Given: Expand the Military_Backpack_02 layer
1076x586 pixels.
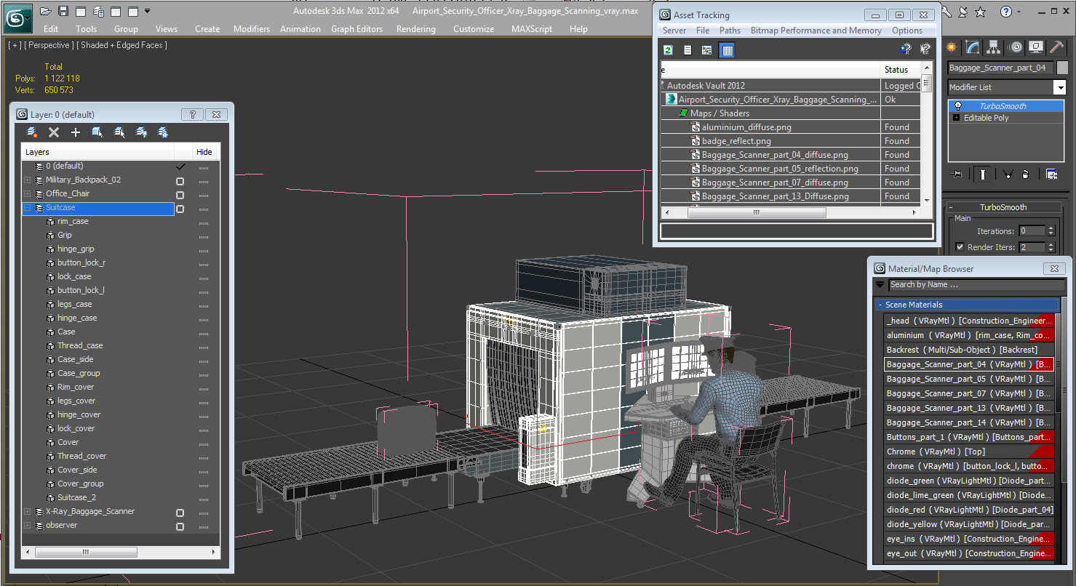Looking at the screenshot, I should (x=27, y=180).
